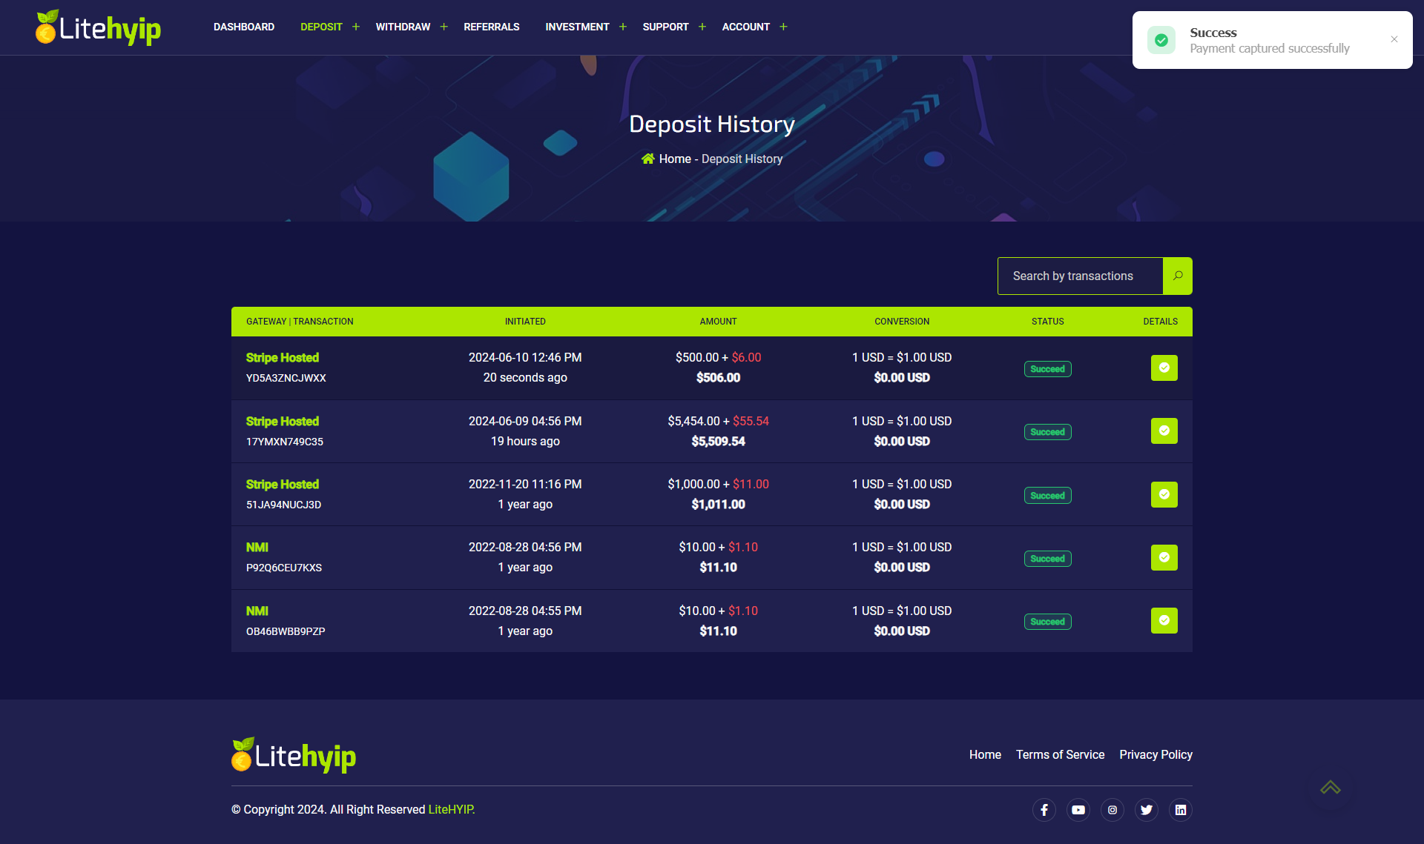Open details for transaction 17YMXN749C35
The width and height of the screenshot is (1424, 844).
(1164, 431)
